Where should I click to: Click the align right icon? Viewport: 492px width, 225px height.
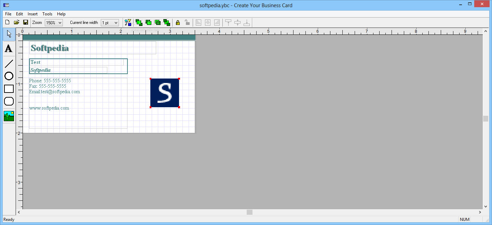coord(217,23)
